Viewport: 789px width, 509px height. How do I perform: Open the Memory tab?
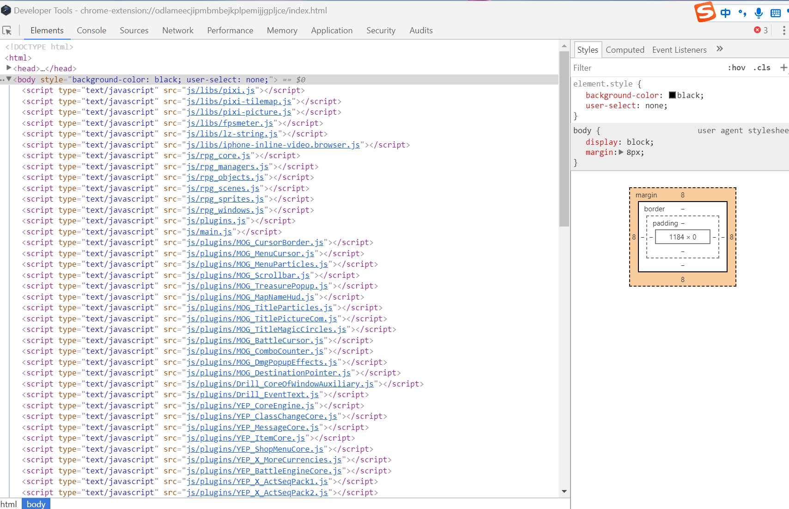tap(282, 31)
